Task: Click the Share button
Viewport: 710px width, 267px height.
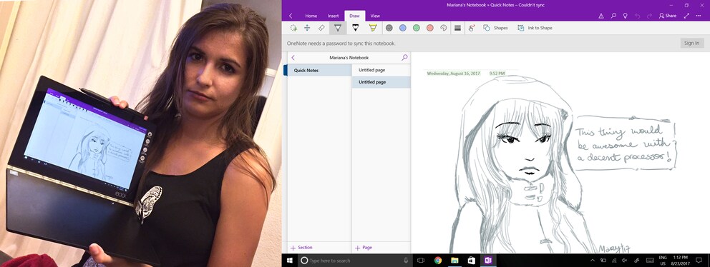Action: click(x=668, y=16)
